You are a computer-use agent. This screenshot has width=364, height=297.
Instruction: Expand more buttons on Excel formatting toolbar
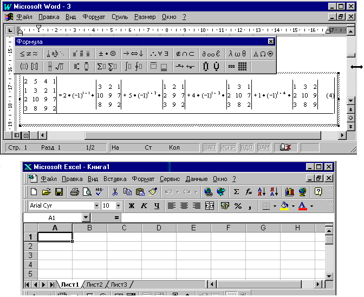(x=330, y=203)
